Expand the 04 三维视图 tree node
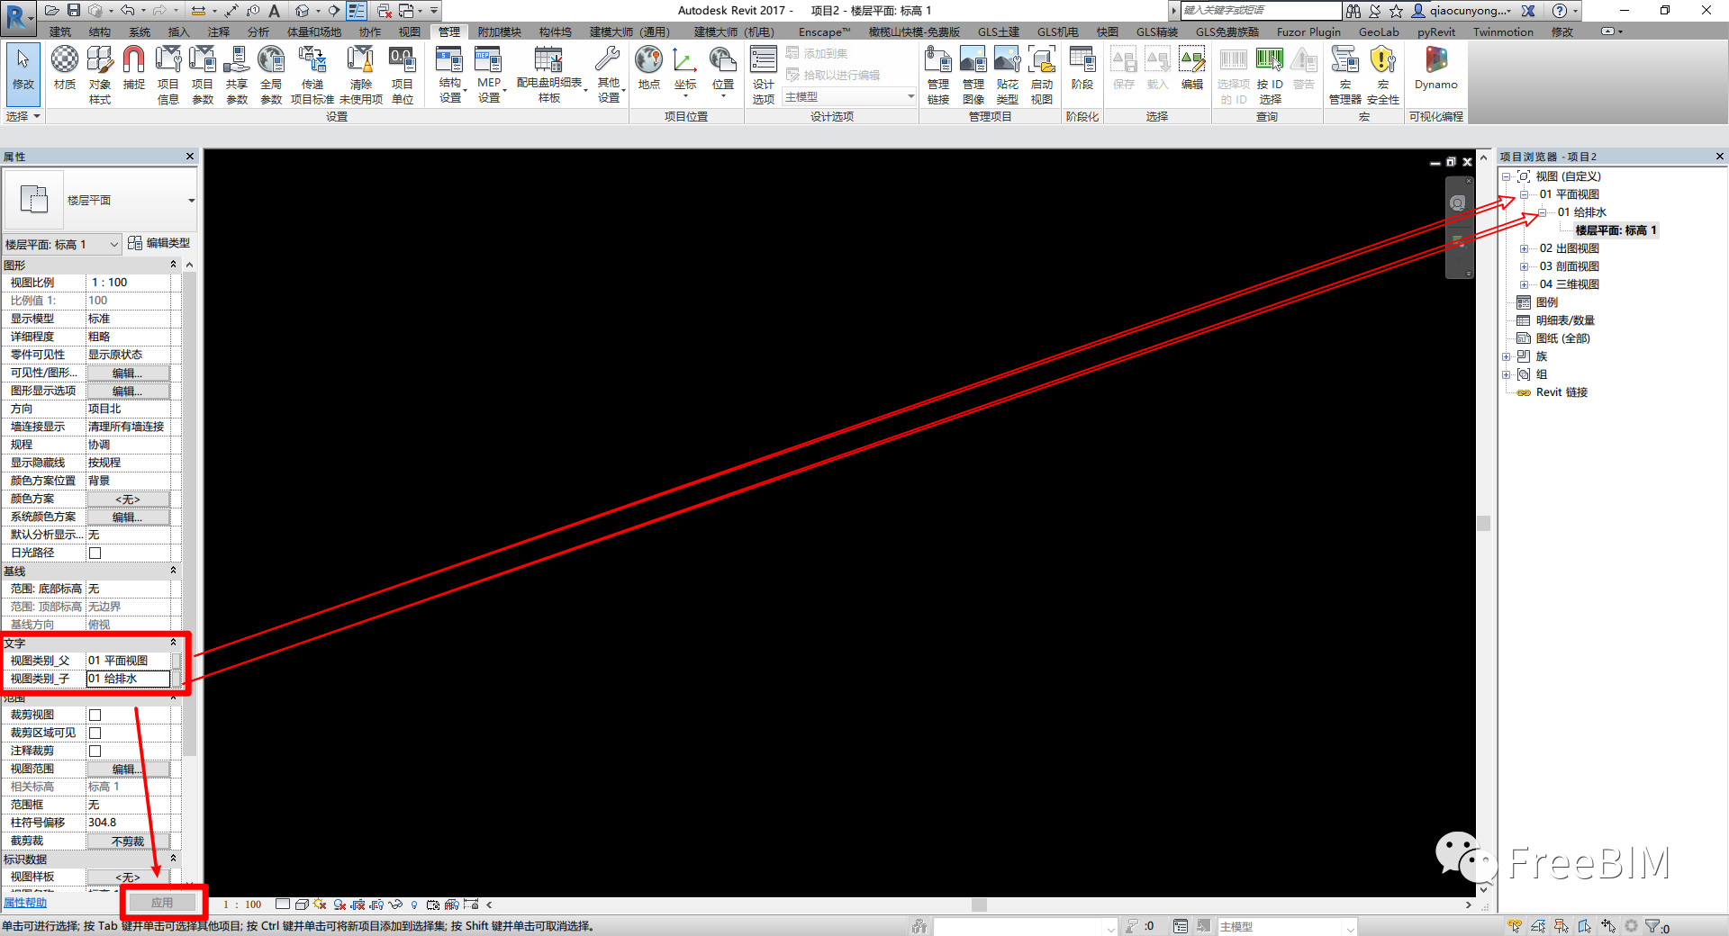 pos(1524,284)
